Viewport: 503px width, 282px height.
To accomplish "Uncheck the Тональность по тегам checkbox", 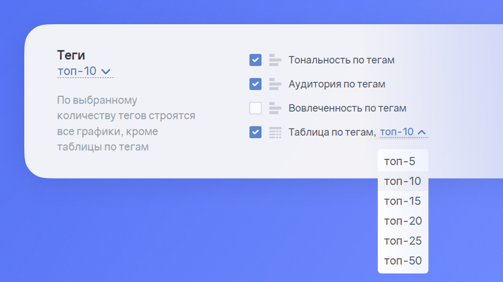I will point(255,60).
